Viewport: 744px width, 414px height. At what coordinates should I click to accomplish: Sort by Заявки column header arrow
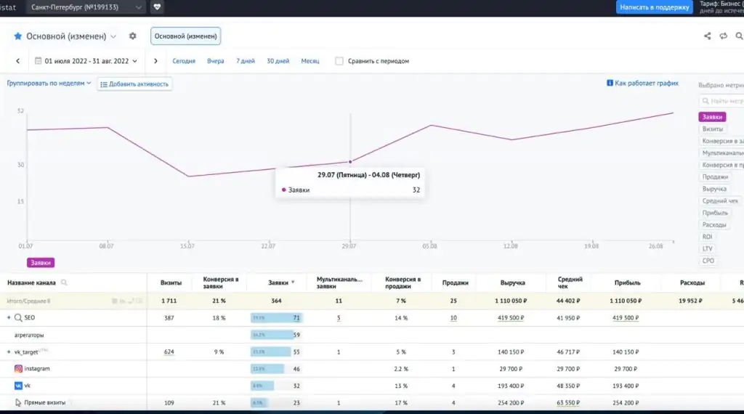coord(293,282)
